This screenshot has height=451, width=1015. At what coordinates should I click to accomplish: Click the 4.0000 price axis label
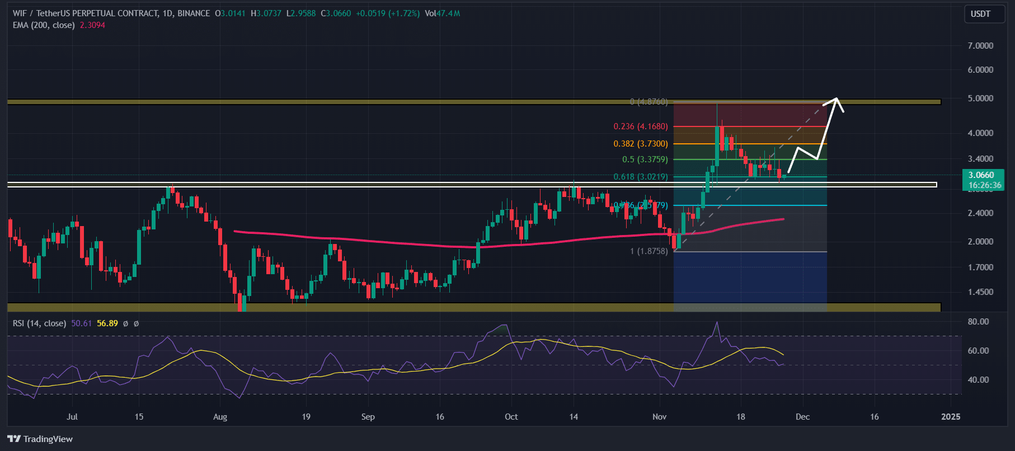coord(980,133)
